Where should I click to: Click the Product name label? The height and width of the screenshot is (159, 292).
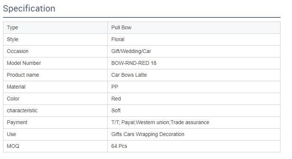pyautogui.click(x=23, y=75)
